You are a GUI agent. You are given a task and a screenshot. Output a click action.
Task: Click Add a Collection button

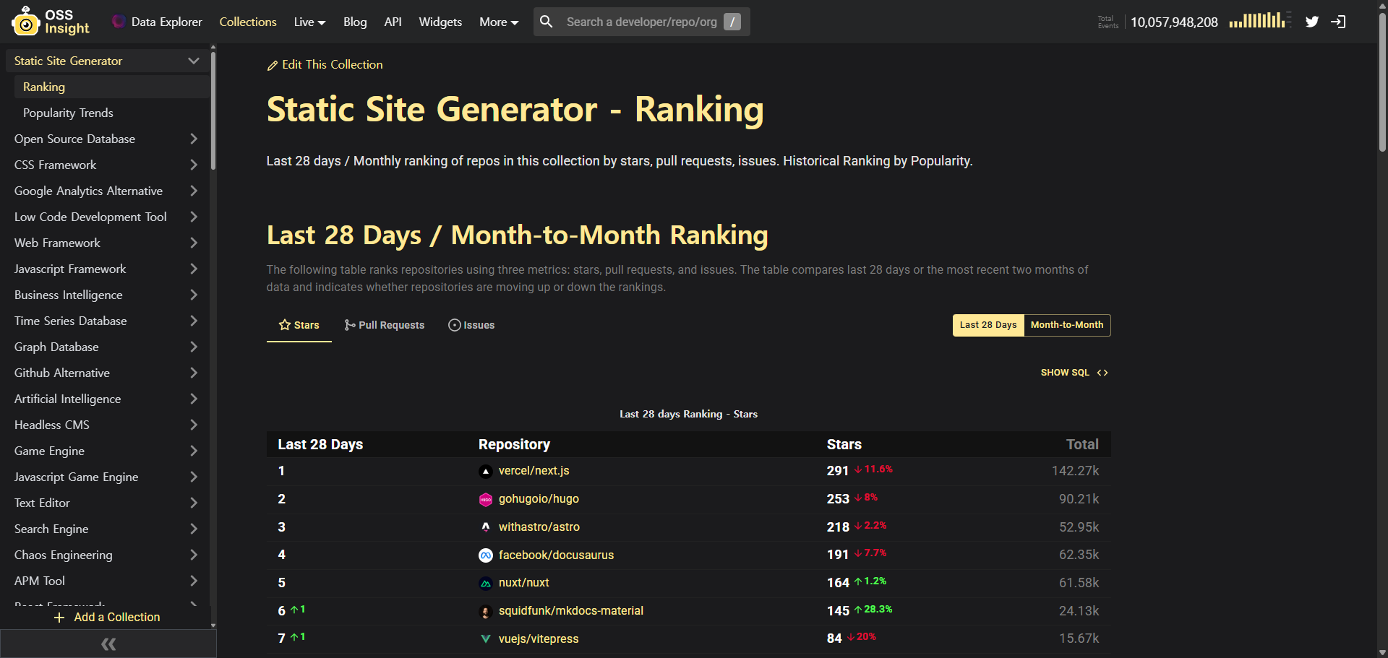pos(107,617)
